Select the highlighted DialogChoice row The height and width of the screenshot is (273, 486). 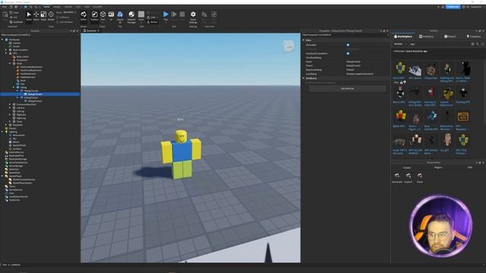[x=40, y=94]
